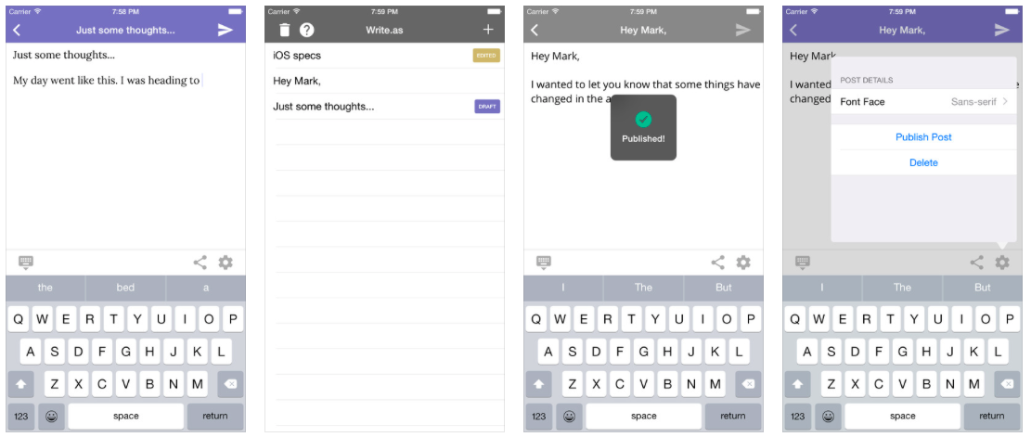Tap hide keyboard icon on Published screen

(544, 263)
